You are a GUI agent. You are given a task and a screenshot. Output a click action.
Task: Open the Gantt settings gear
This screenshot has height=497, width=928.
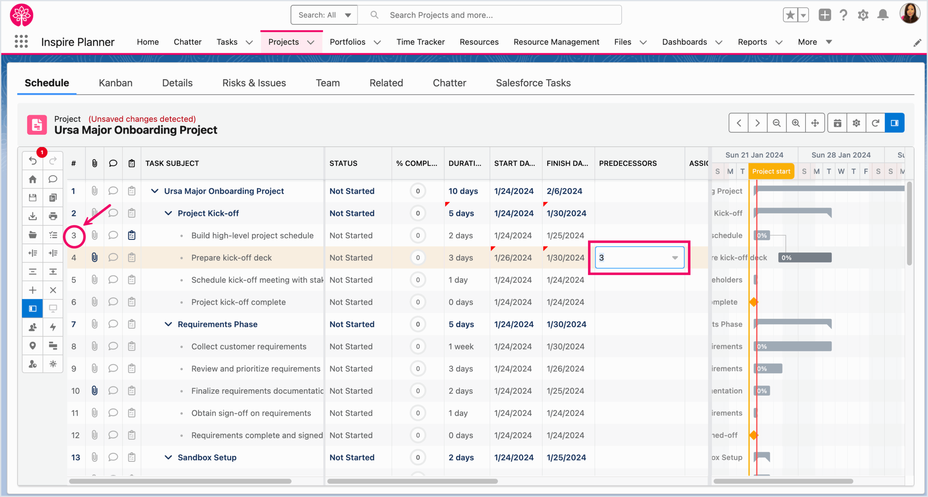tap(857, 122)
